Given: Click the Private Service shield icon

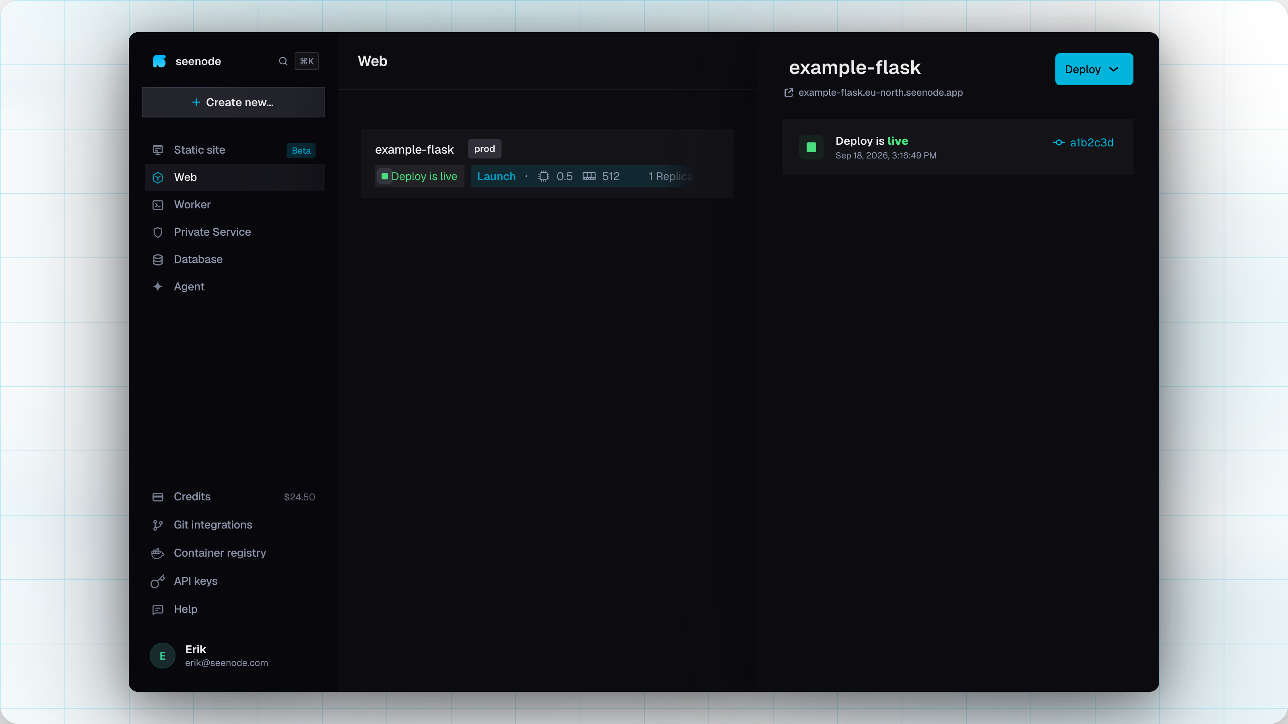Looking at the screenshot, I should [x=157, y=232].
